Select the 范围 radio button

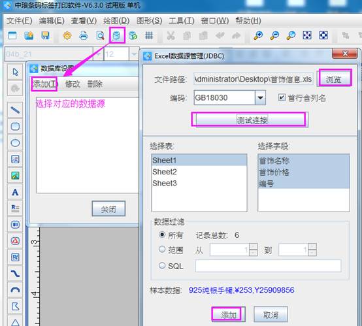pyautogui.click(x=162, y=249)
